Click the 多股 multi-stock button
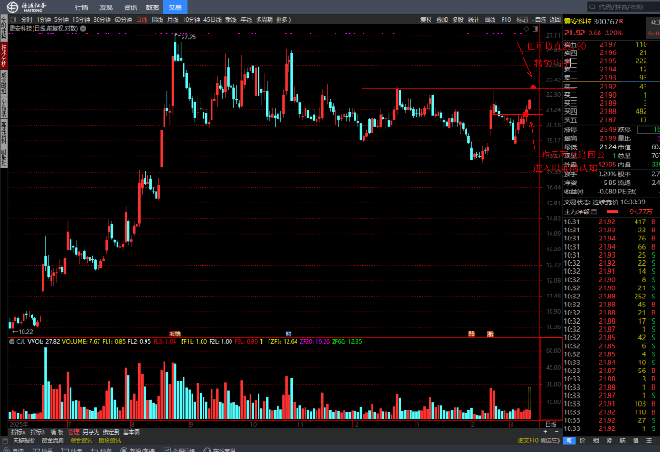 [x=458, y=20]
